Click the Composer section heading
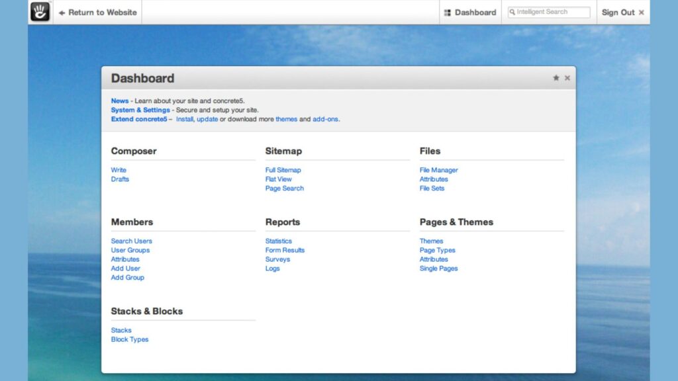 [x=134, y=151]
